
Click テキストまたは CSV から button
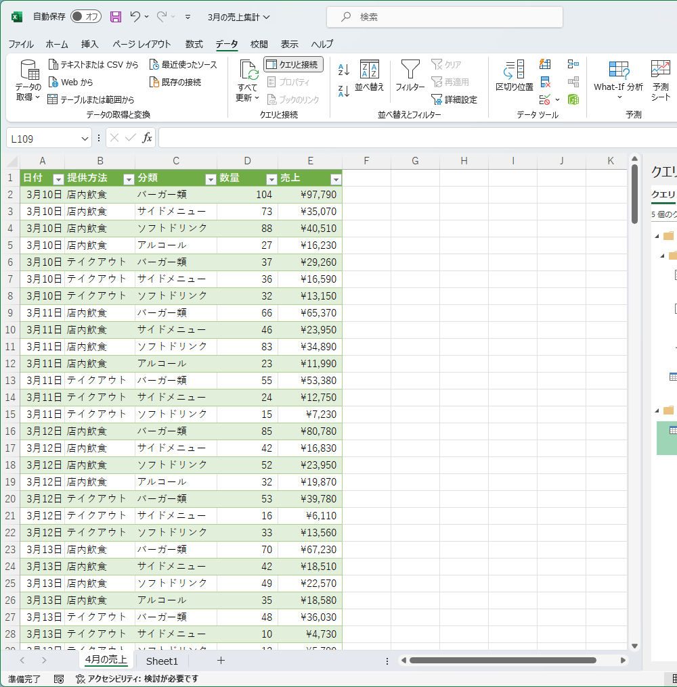pos(93,64)
